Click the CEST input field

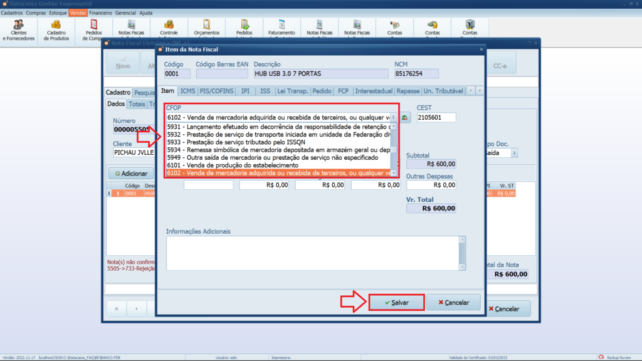tap(436, 117)
